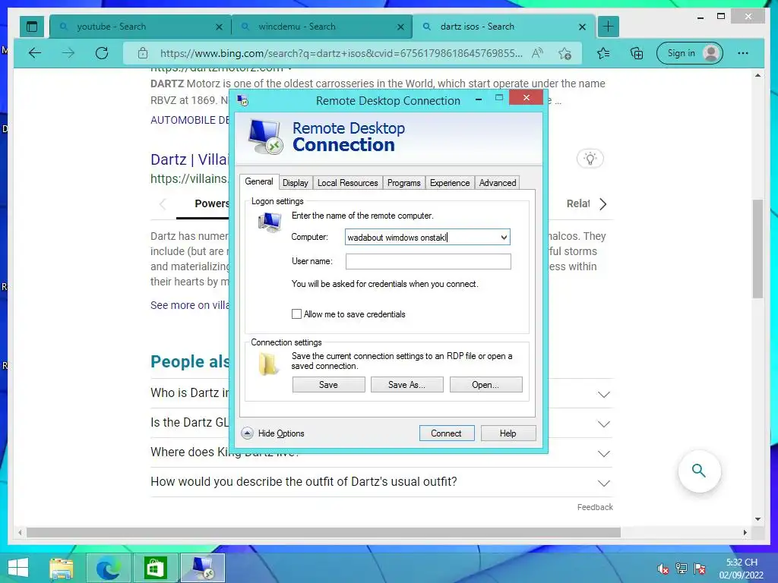Expand 'Where does King Dartz live' chevron
The height and width of the screenshot is (583, 778).
point(604,454)
